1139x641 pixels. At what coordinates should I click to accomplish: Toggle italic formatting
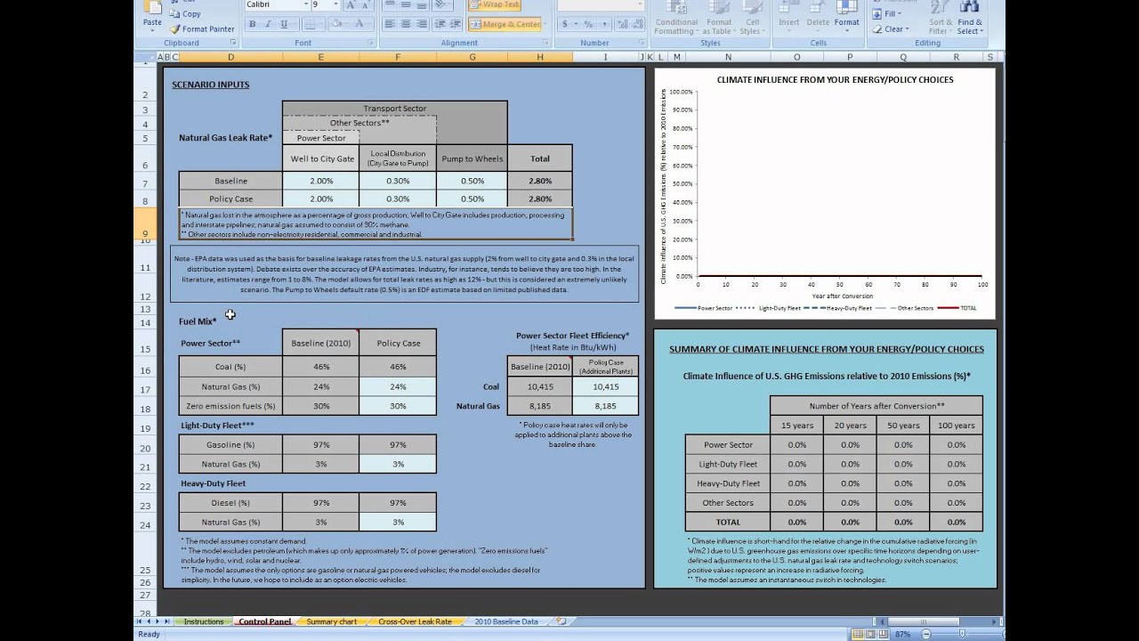[x=269, y=24]
